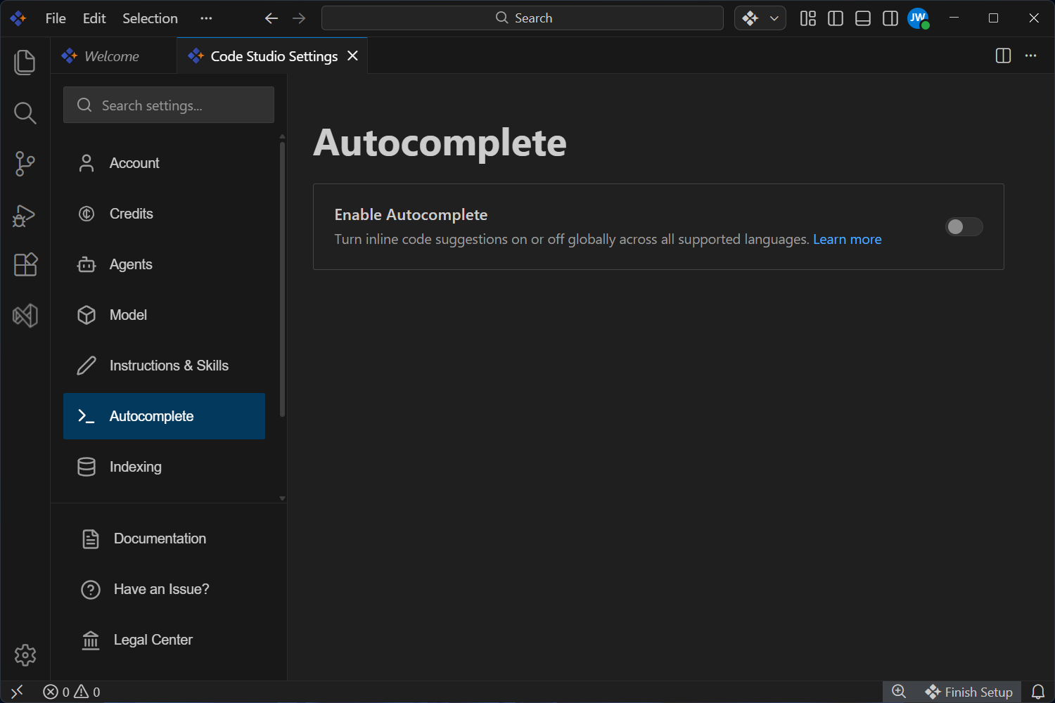Toggle the secondary side bar
Image resolution: width=1055 pixels, height=703 pixels.
click(890, 18)
